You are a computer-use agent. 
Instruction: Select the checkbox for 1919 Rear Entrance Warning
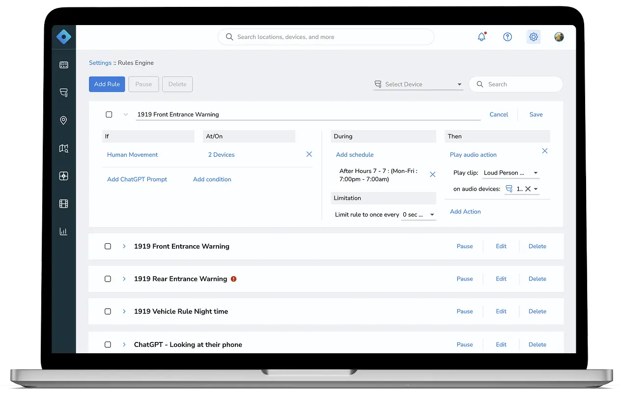108,279
